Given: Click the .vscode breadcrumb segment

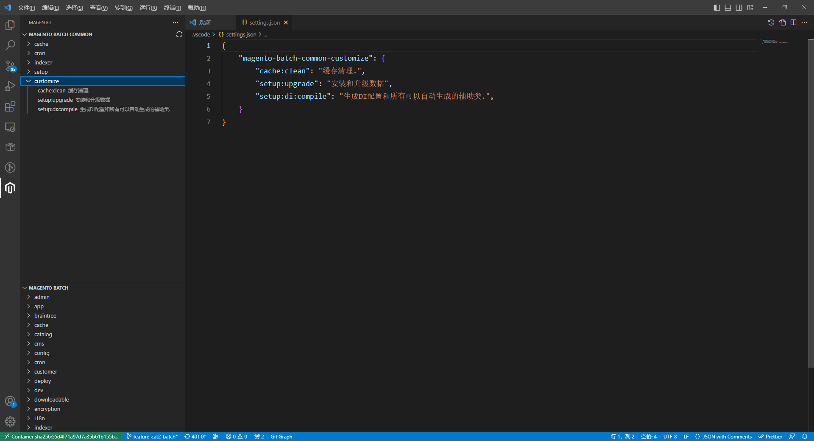Looking at the screenshot, I should pyautogui.click(x=201, y=34).
